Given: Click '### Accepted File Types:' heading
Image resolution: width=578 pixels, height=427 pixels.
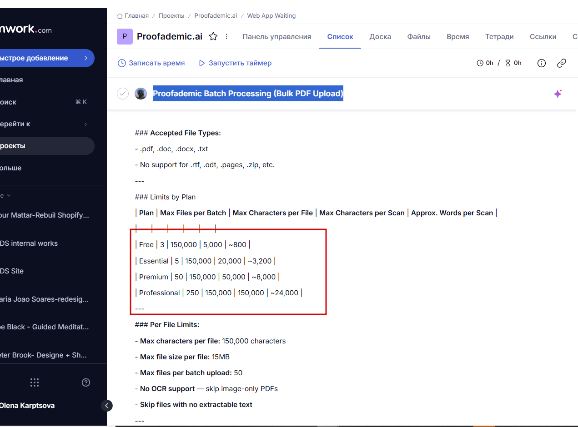Looking at the screenshot, I should [x=178, y=133].
